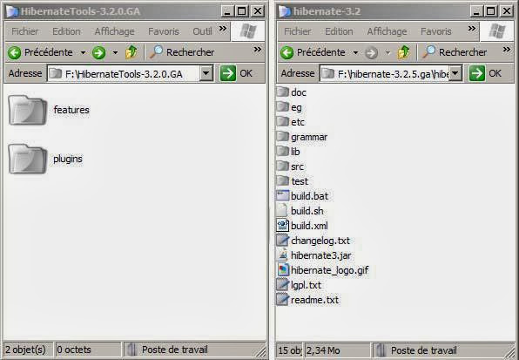Open the Affichage menu in HibernateTools window
Screen dimensions: 519x360
pyautogui.click(x=115, y=31)
